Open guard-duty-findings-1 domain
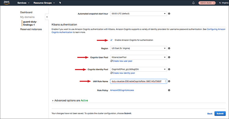Viewport: 229px width, 119px height. 30,23
